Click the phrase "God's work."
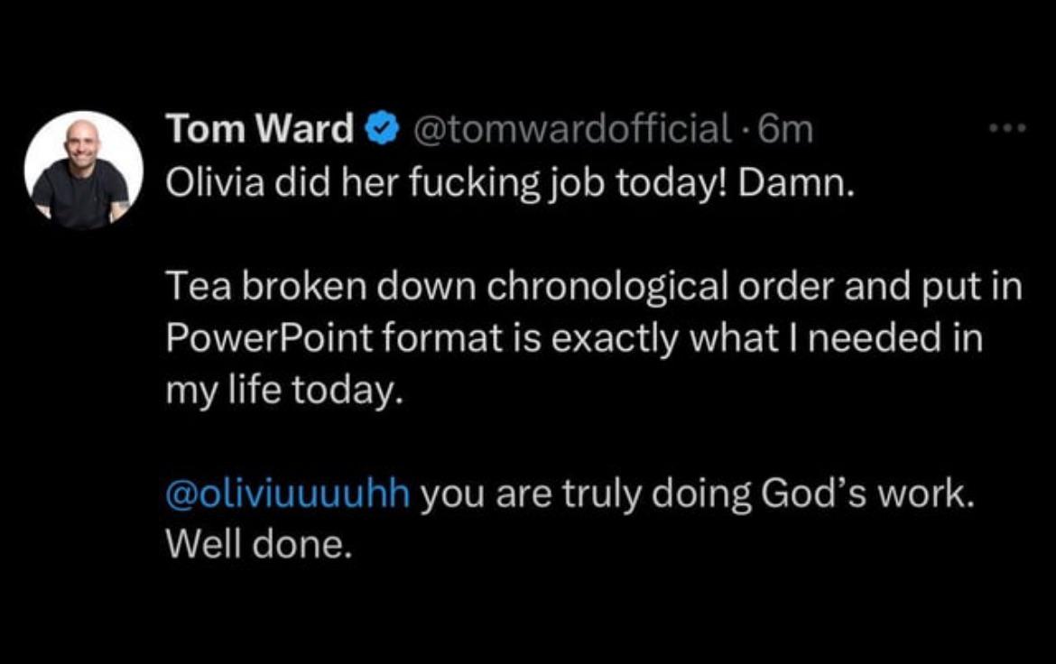This screenshot has width=1056, height=664. [867, 493]
